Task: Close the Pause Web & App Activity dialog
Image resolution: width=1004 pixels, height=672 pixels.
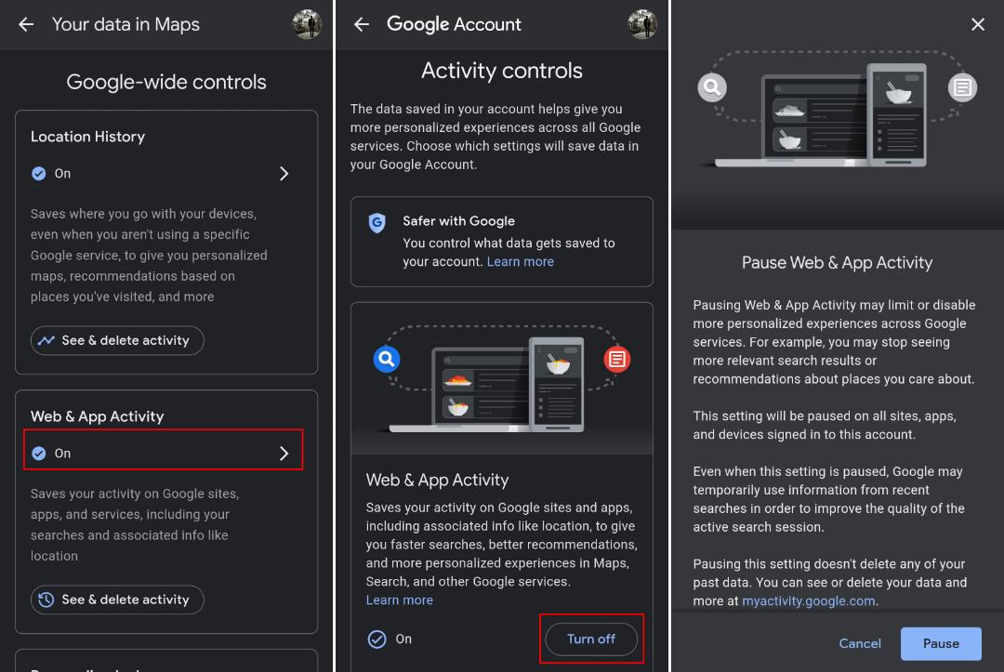Action: 978,24
